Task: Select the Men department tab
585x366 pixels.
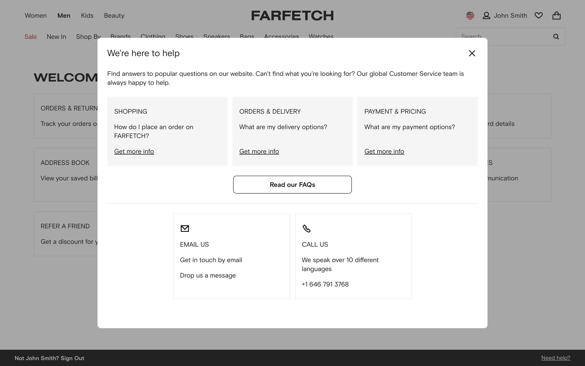Action: pos(64,16)
